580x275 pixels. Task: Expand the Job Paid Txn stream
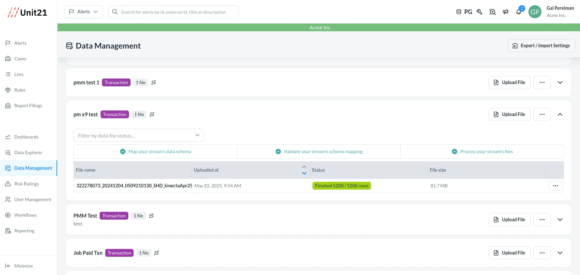pyautogui.click(x=560, y=253)
